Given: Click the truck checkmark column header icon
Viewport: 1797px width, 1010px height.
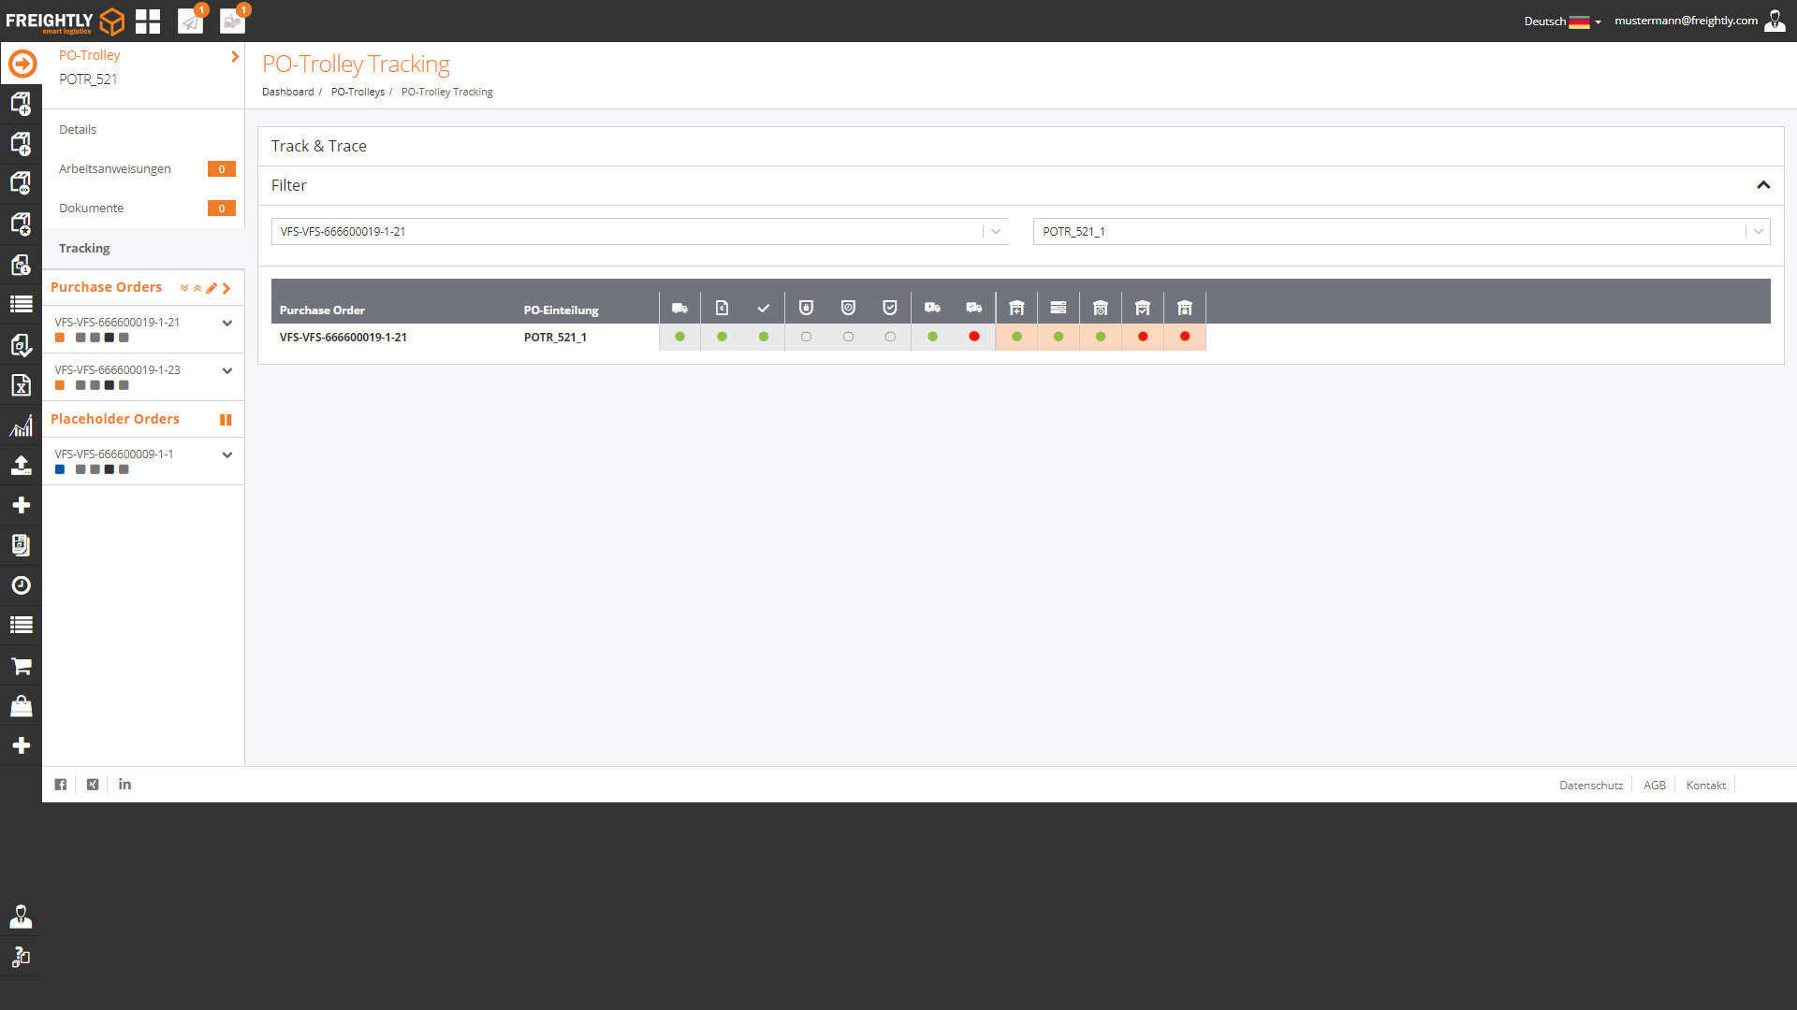Looking at the screenshot, I should 974,308.
